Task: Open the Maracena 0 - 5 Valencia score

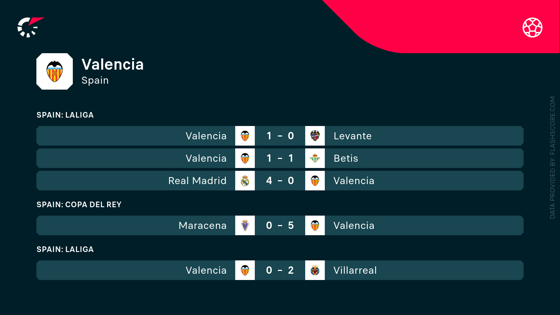Action: 280,225
